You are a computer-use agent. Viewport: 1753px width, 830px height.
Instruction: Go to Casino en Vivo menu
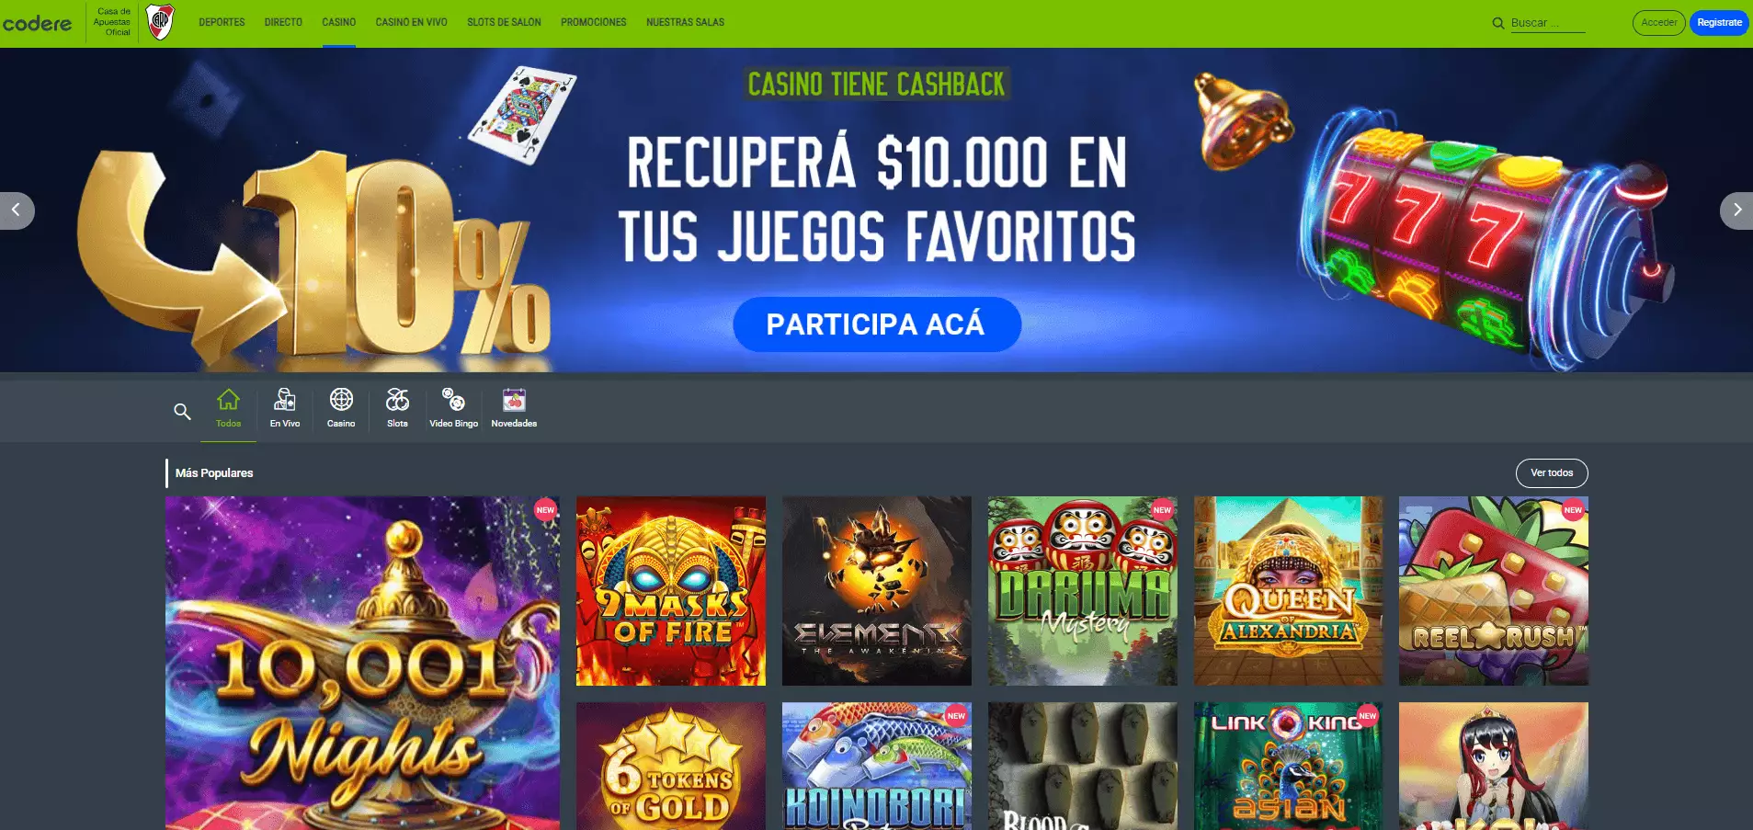point(411,22)
